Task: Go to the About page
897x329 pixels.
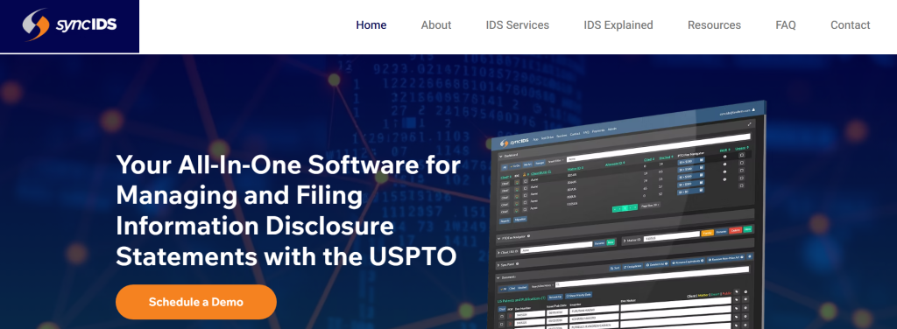Action: 436,25
